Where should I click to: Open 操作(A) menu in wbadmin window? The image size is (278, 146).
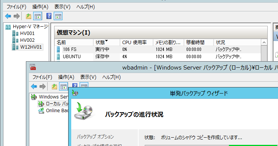pyautogui.click(x=66, y=77)
